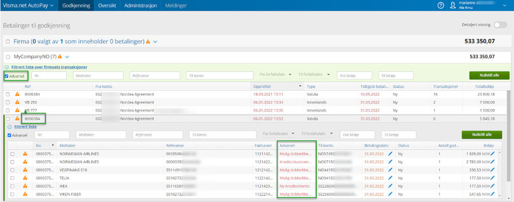Select checkbox for VB 777 batch
Image resolution: width=514 pixels, height=202 pixels.
8,110
